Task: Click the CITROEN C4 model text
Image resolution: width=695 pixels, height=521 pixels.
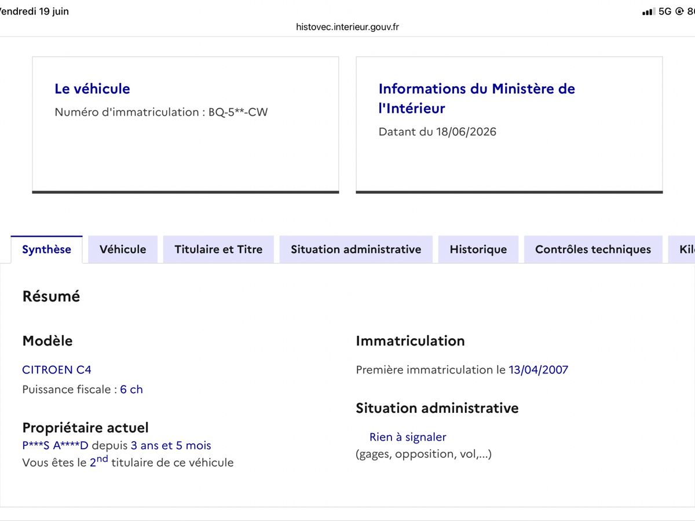Action: 57,369
